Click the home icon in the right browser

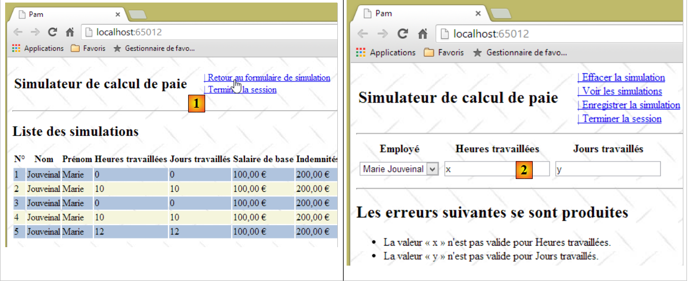point(423,34)
